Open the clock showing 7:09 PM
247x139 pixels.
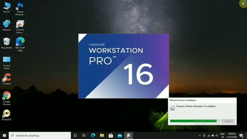click(x=232, y=136)
